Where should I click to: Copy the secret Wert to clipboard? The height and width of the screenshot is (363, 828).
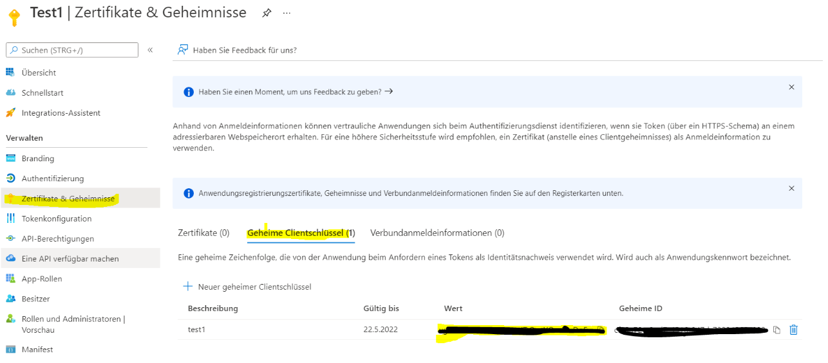(600, 330)
